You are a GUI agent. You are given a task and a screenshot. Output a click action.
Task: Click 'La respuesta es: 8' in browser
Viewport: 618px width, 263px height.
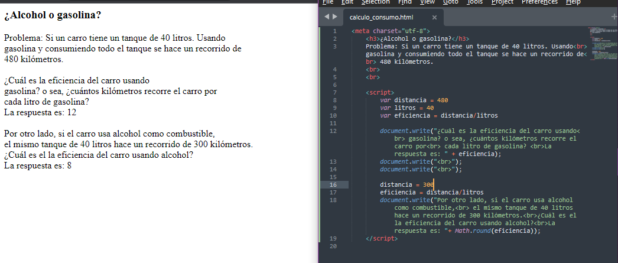click(38, 165)
